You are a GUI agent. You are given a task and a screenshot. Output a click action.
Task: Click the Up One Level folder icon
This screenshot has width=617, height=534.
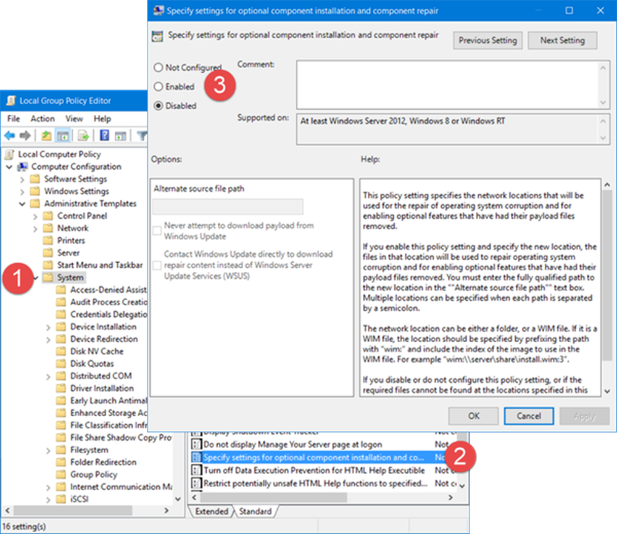[x=46, y=136]
